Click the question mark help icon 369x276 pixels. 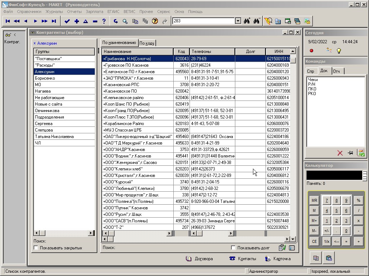[x=104, y=21]
